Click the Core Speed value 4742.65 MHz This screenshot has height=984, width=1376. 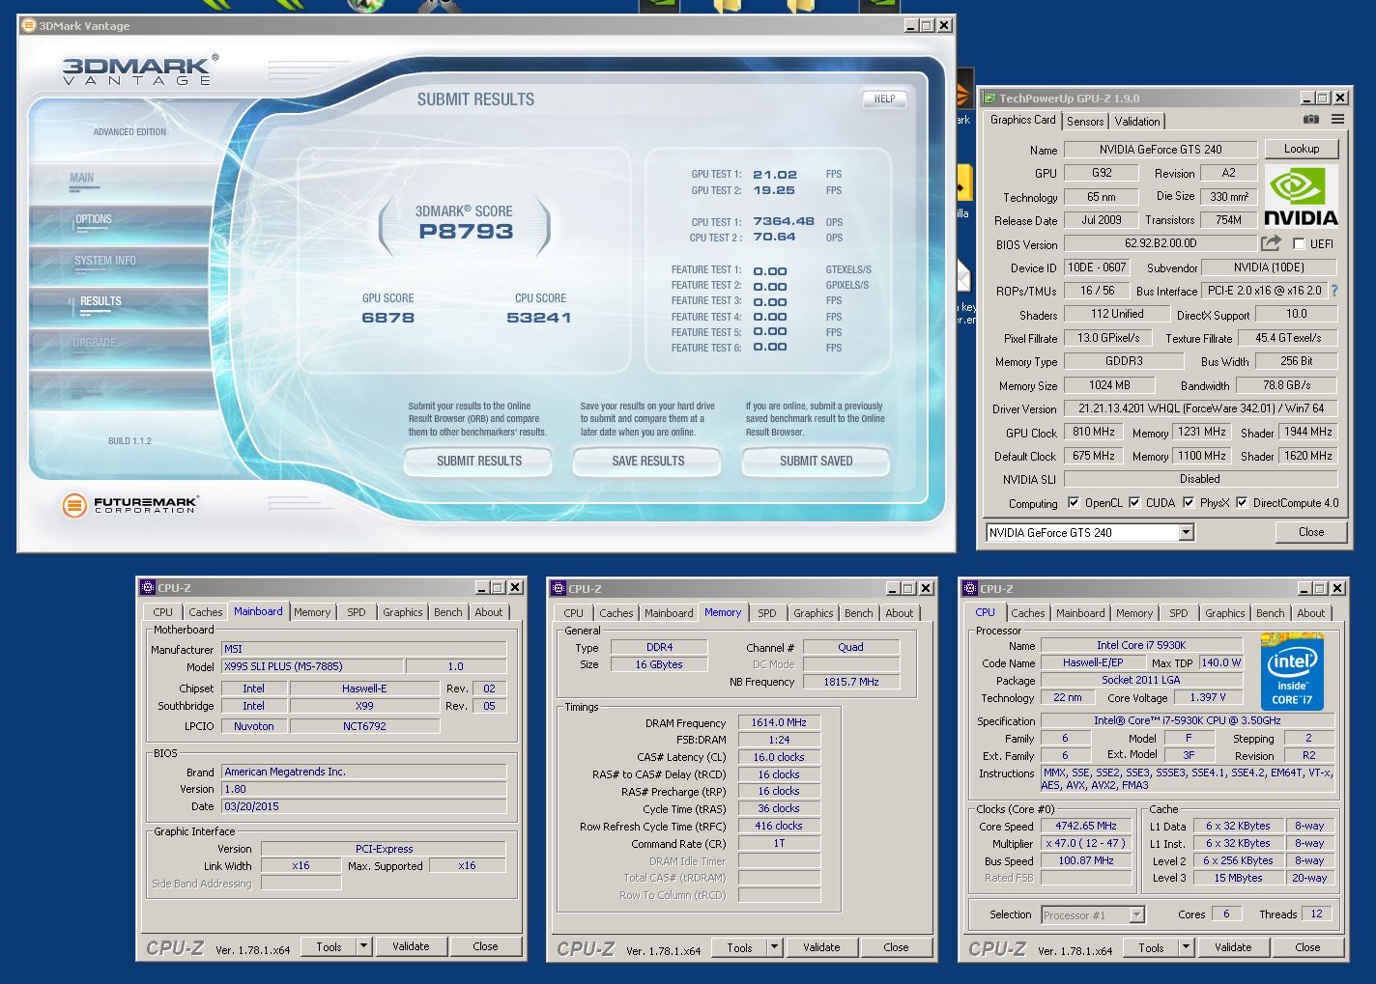click(x=1086, y=827)
